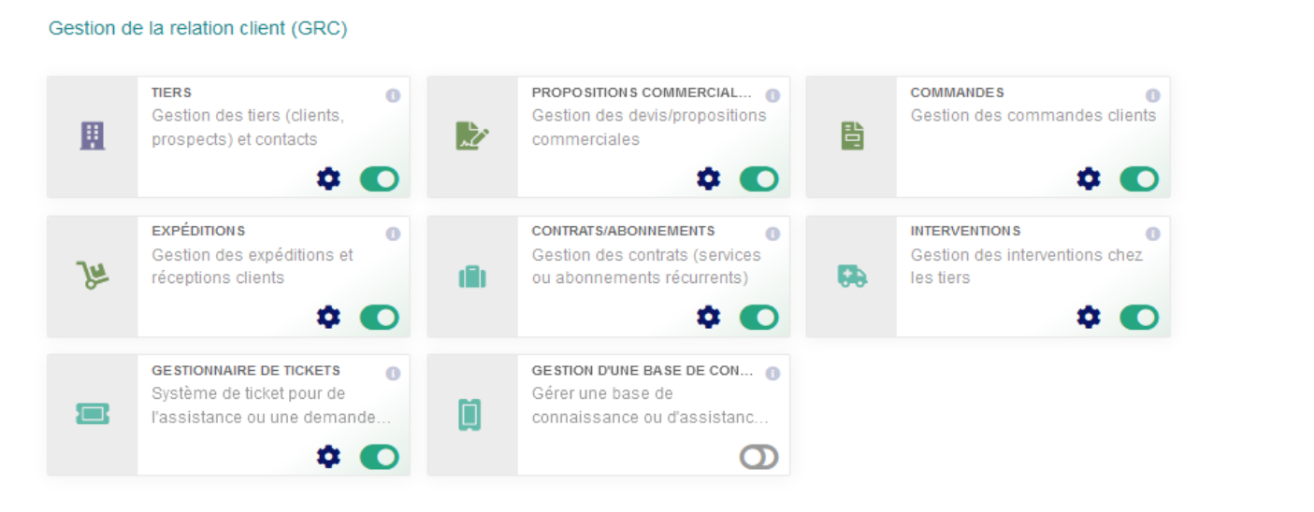Open settings gear for Expéditions module
This screenshot has height=512, width=1314.
click(x=328, y=318)
